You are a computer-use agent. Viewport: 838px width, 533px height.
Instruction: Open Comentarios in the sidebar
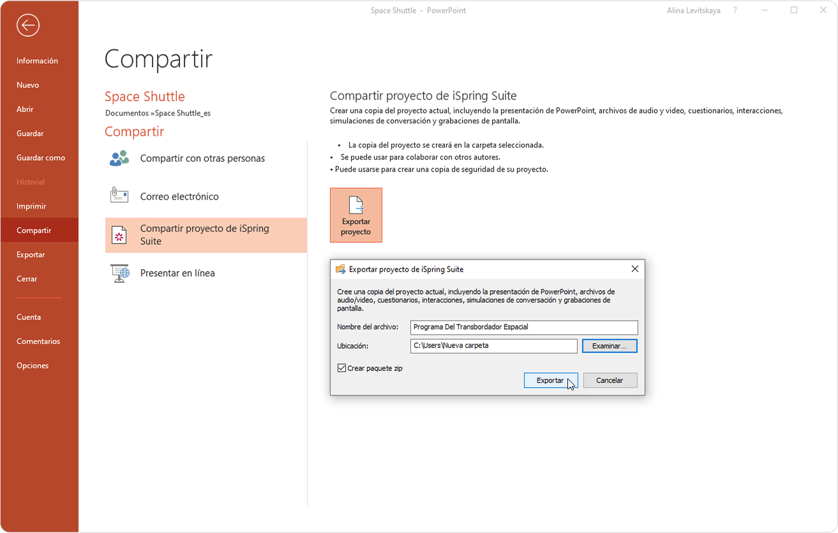click(38, 341)
